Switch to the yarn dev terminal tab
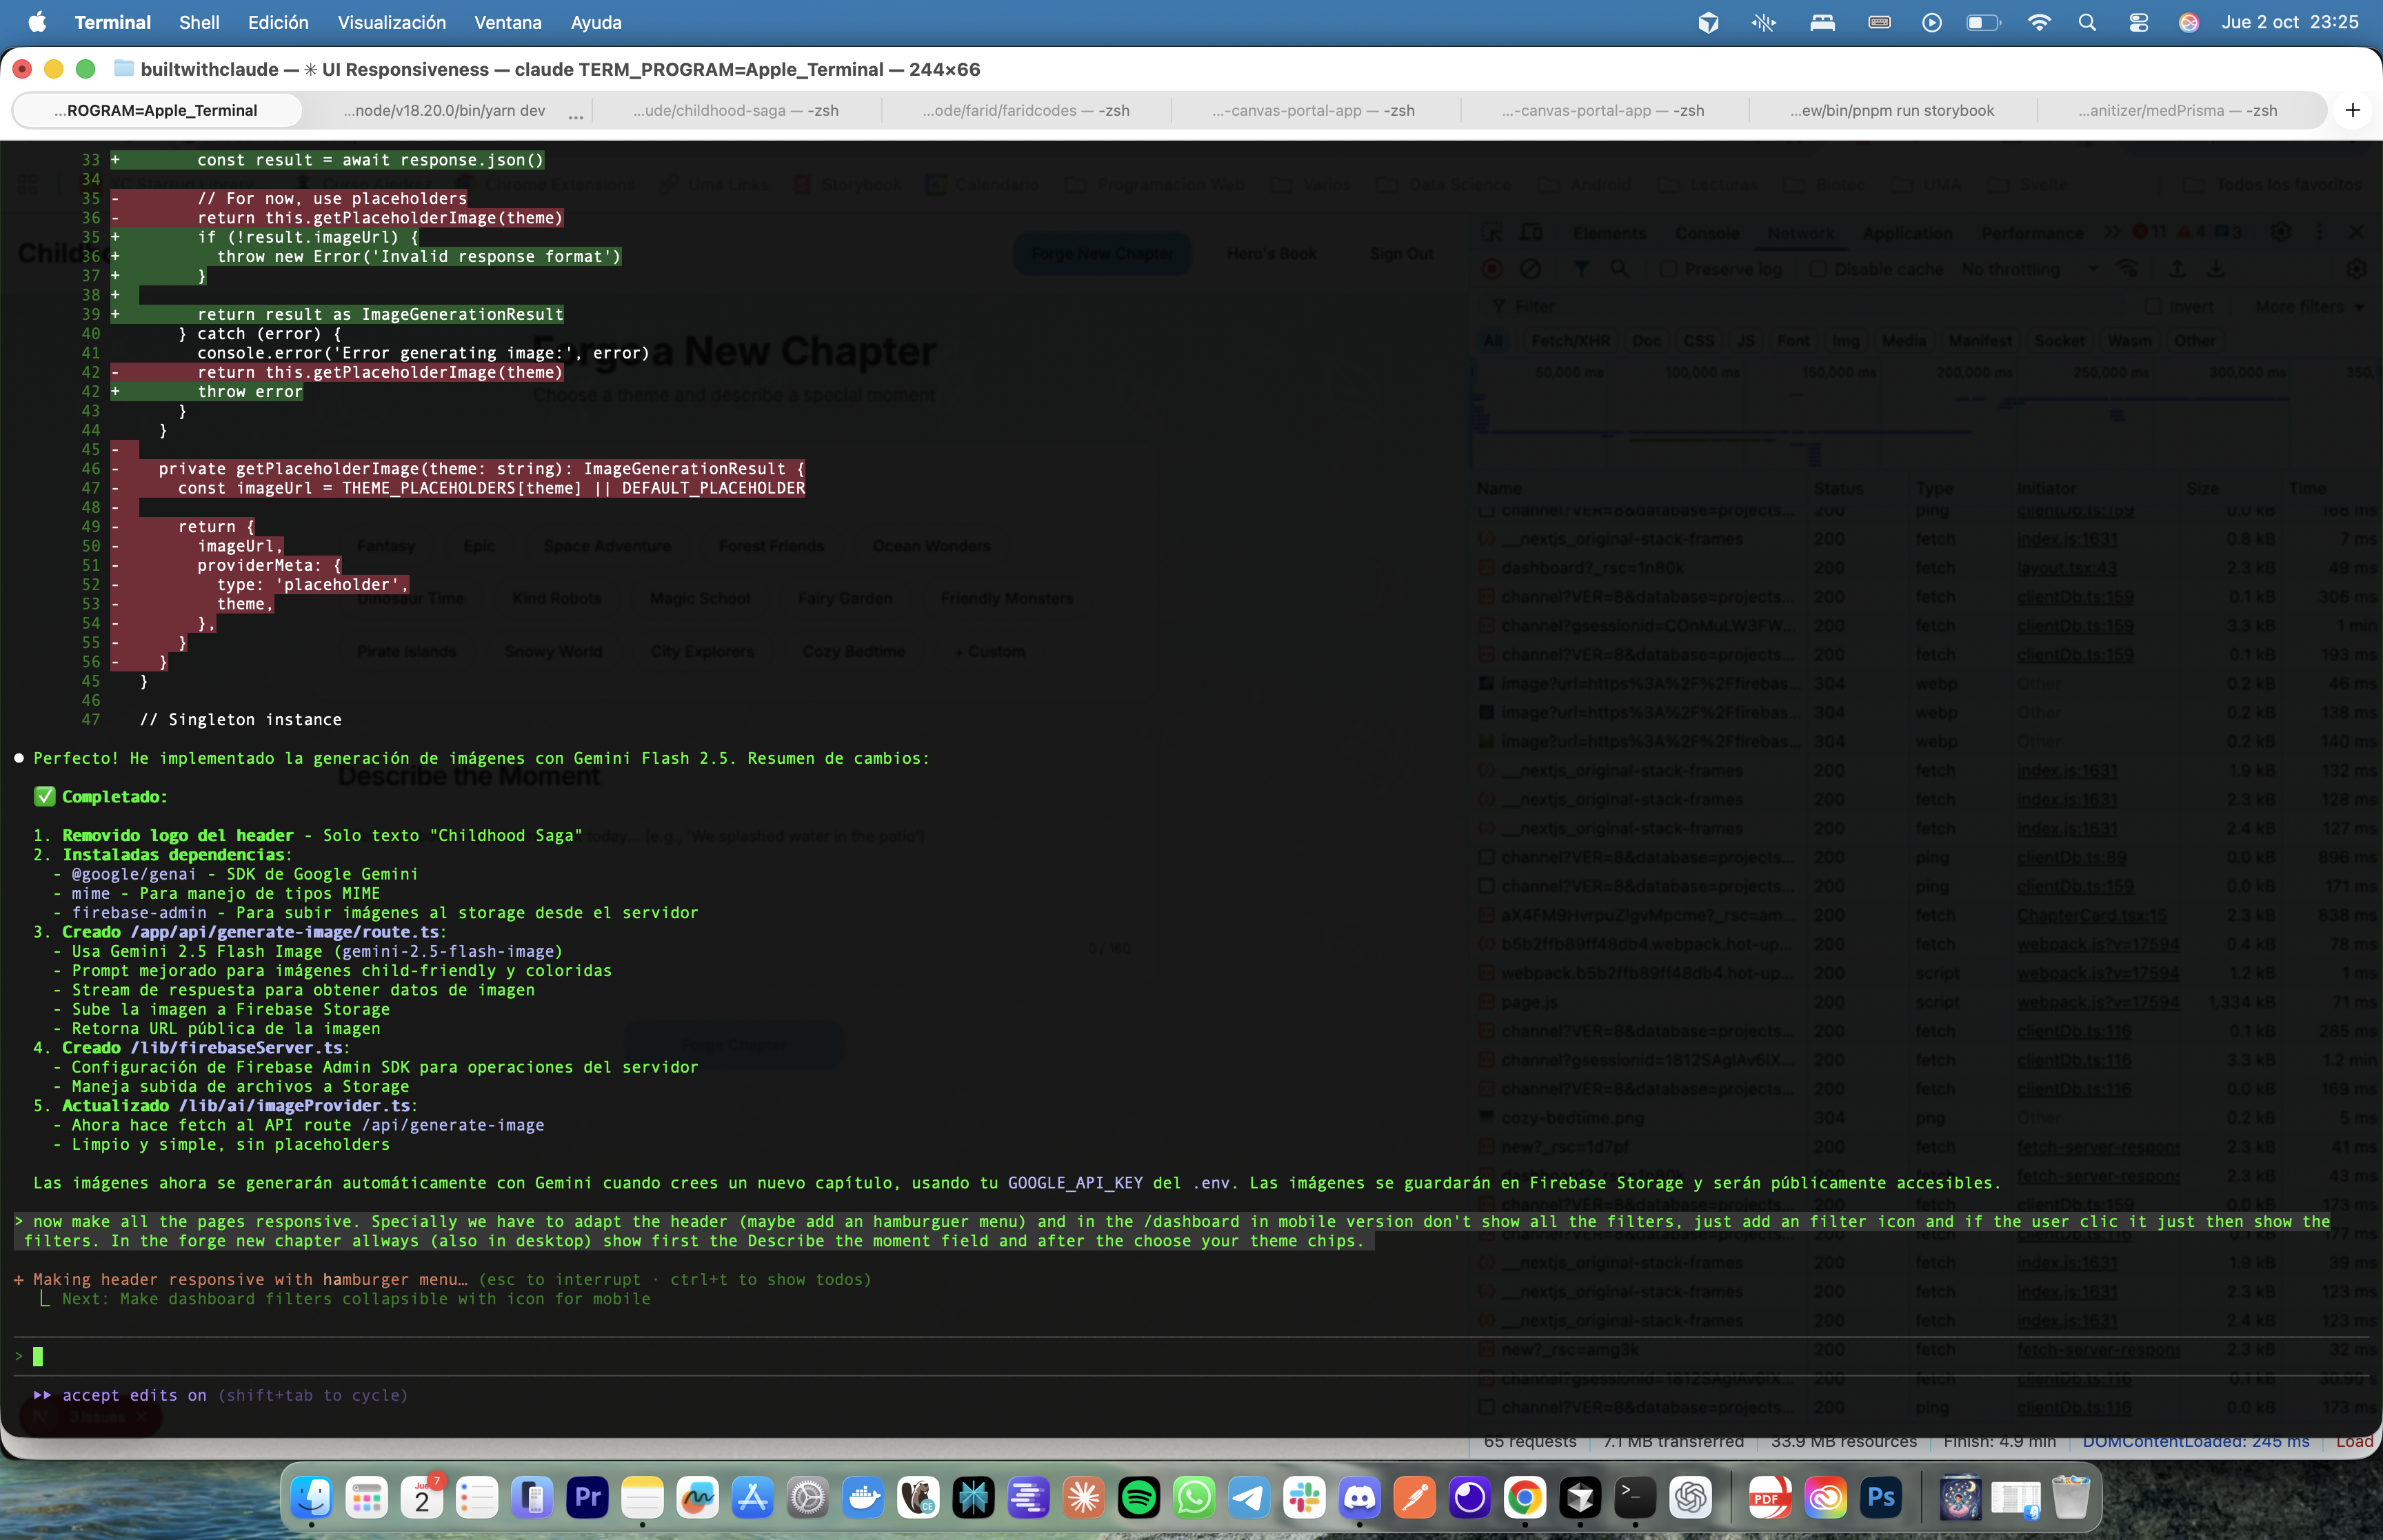The image size is (2383, 1540). click(x=444, y=110)
